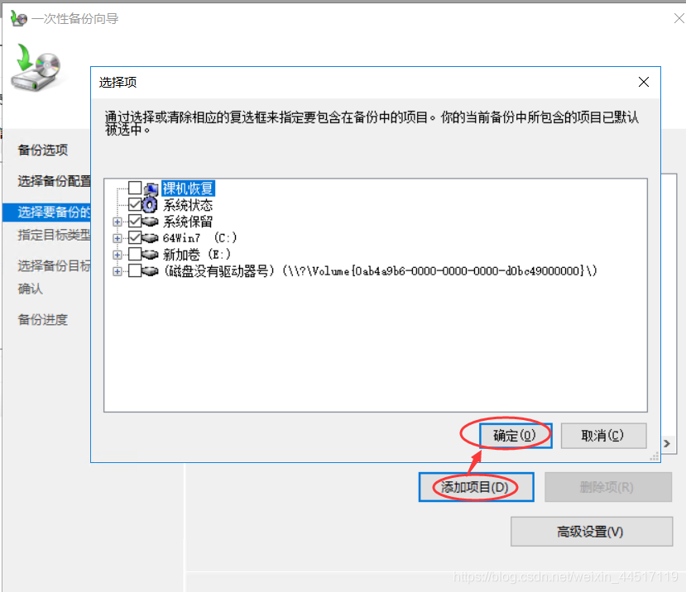Select the \\?\Volume{0ab4a9b6...} item label

pos(380,271)
